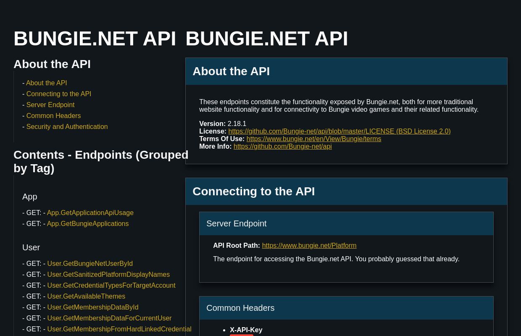Open the About the API sidebar link
This screenshot has width=521, height=336.
pos(46,83)
